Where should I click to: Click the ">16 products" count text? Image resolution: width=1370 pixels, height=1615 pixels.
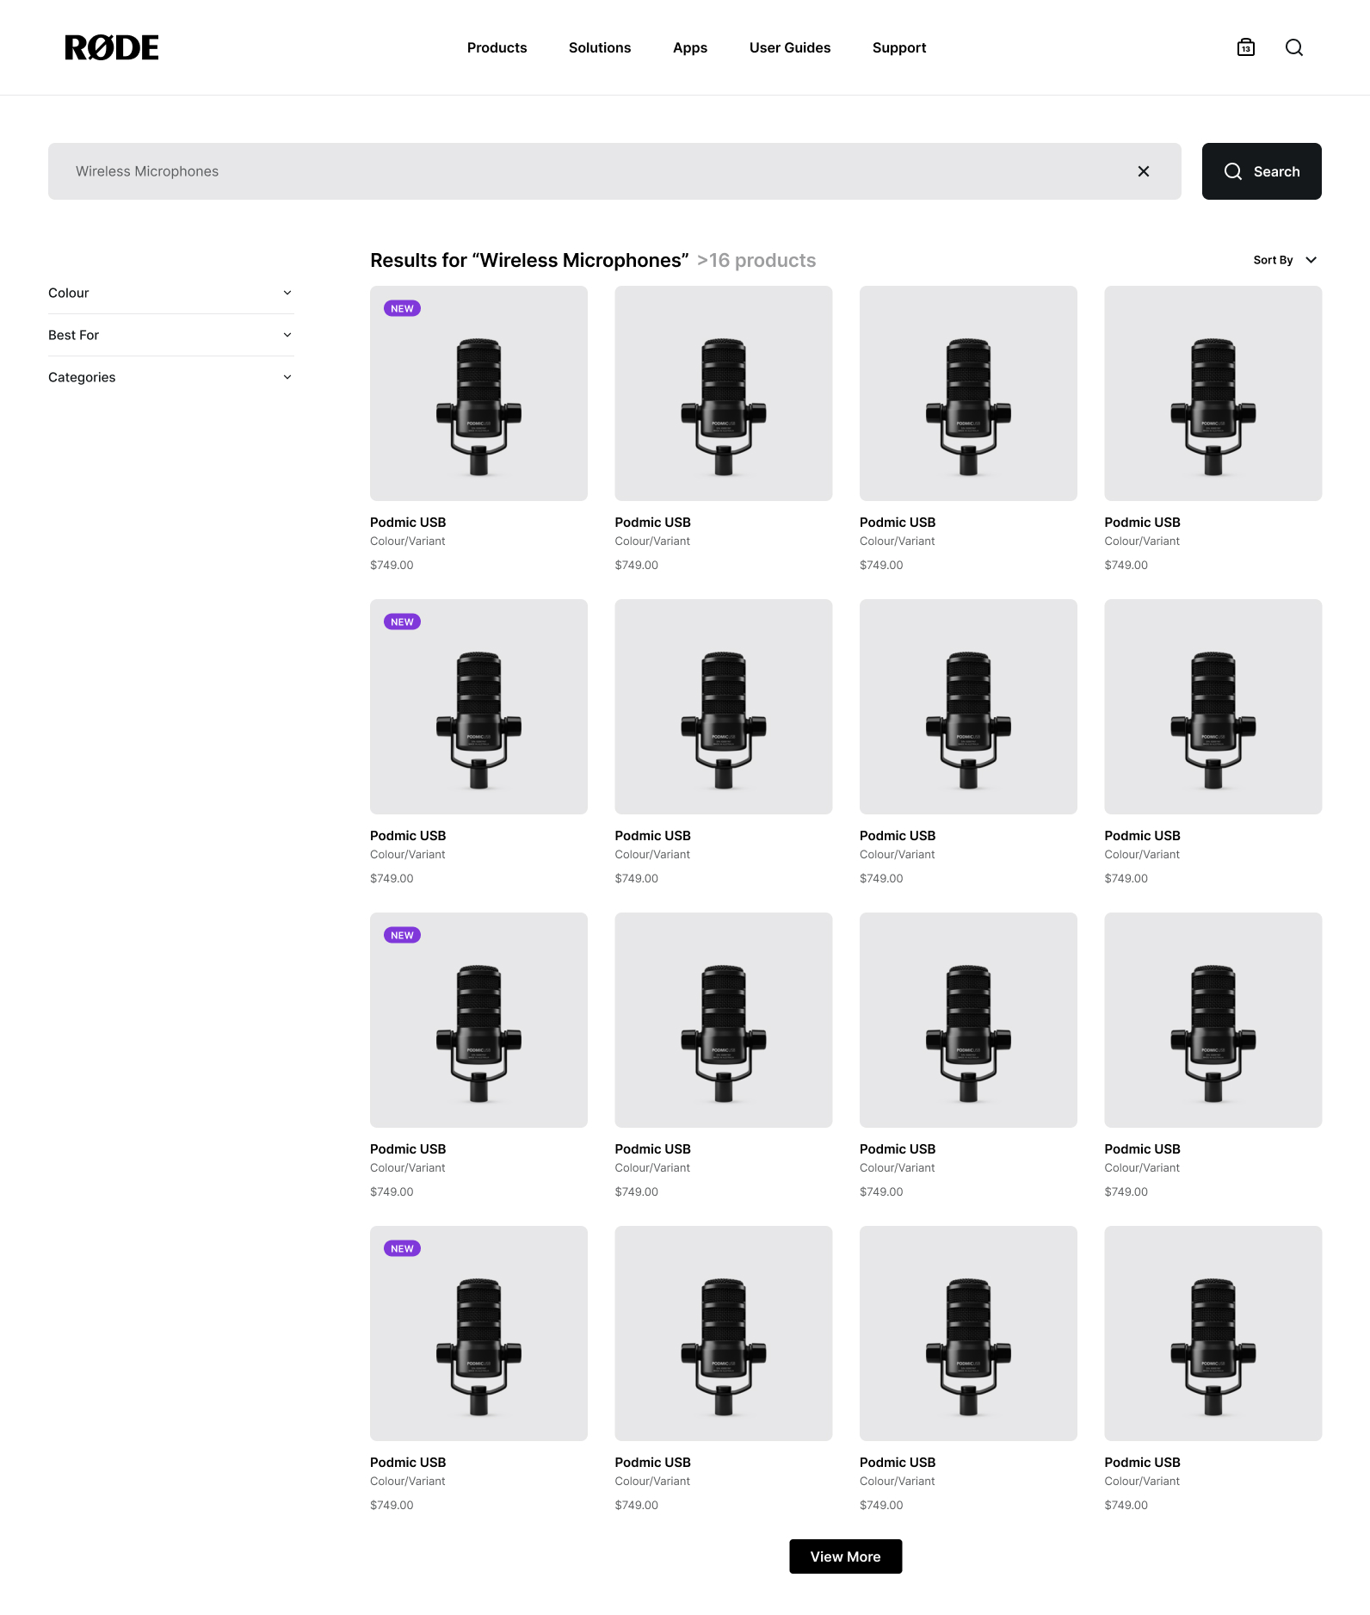point(756,260)
